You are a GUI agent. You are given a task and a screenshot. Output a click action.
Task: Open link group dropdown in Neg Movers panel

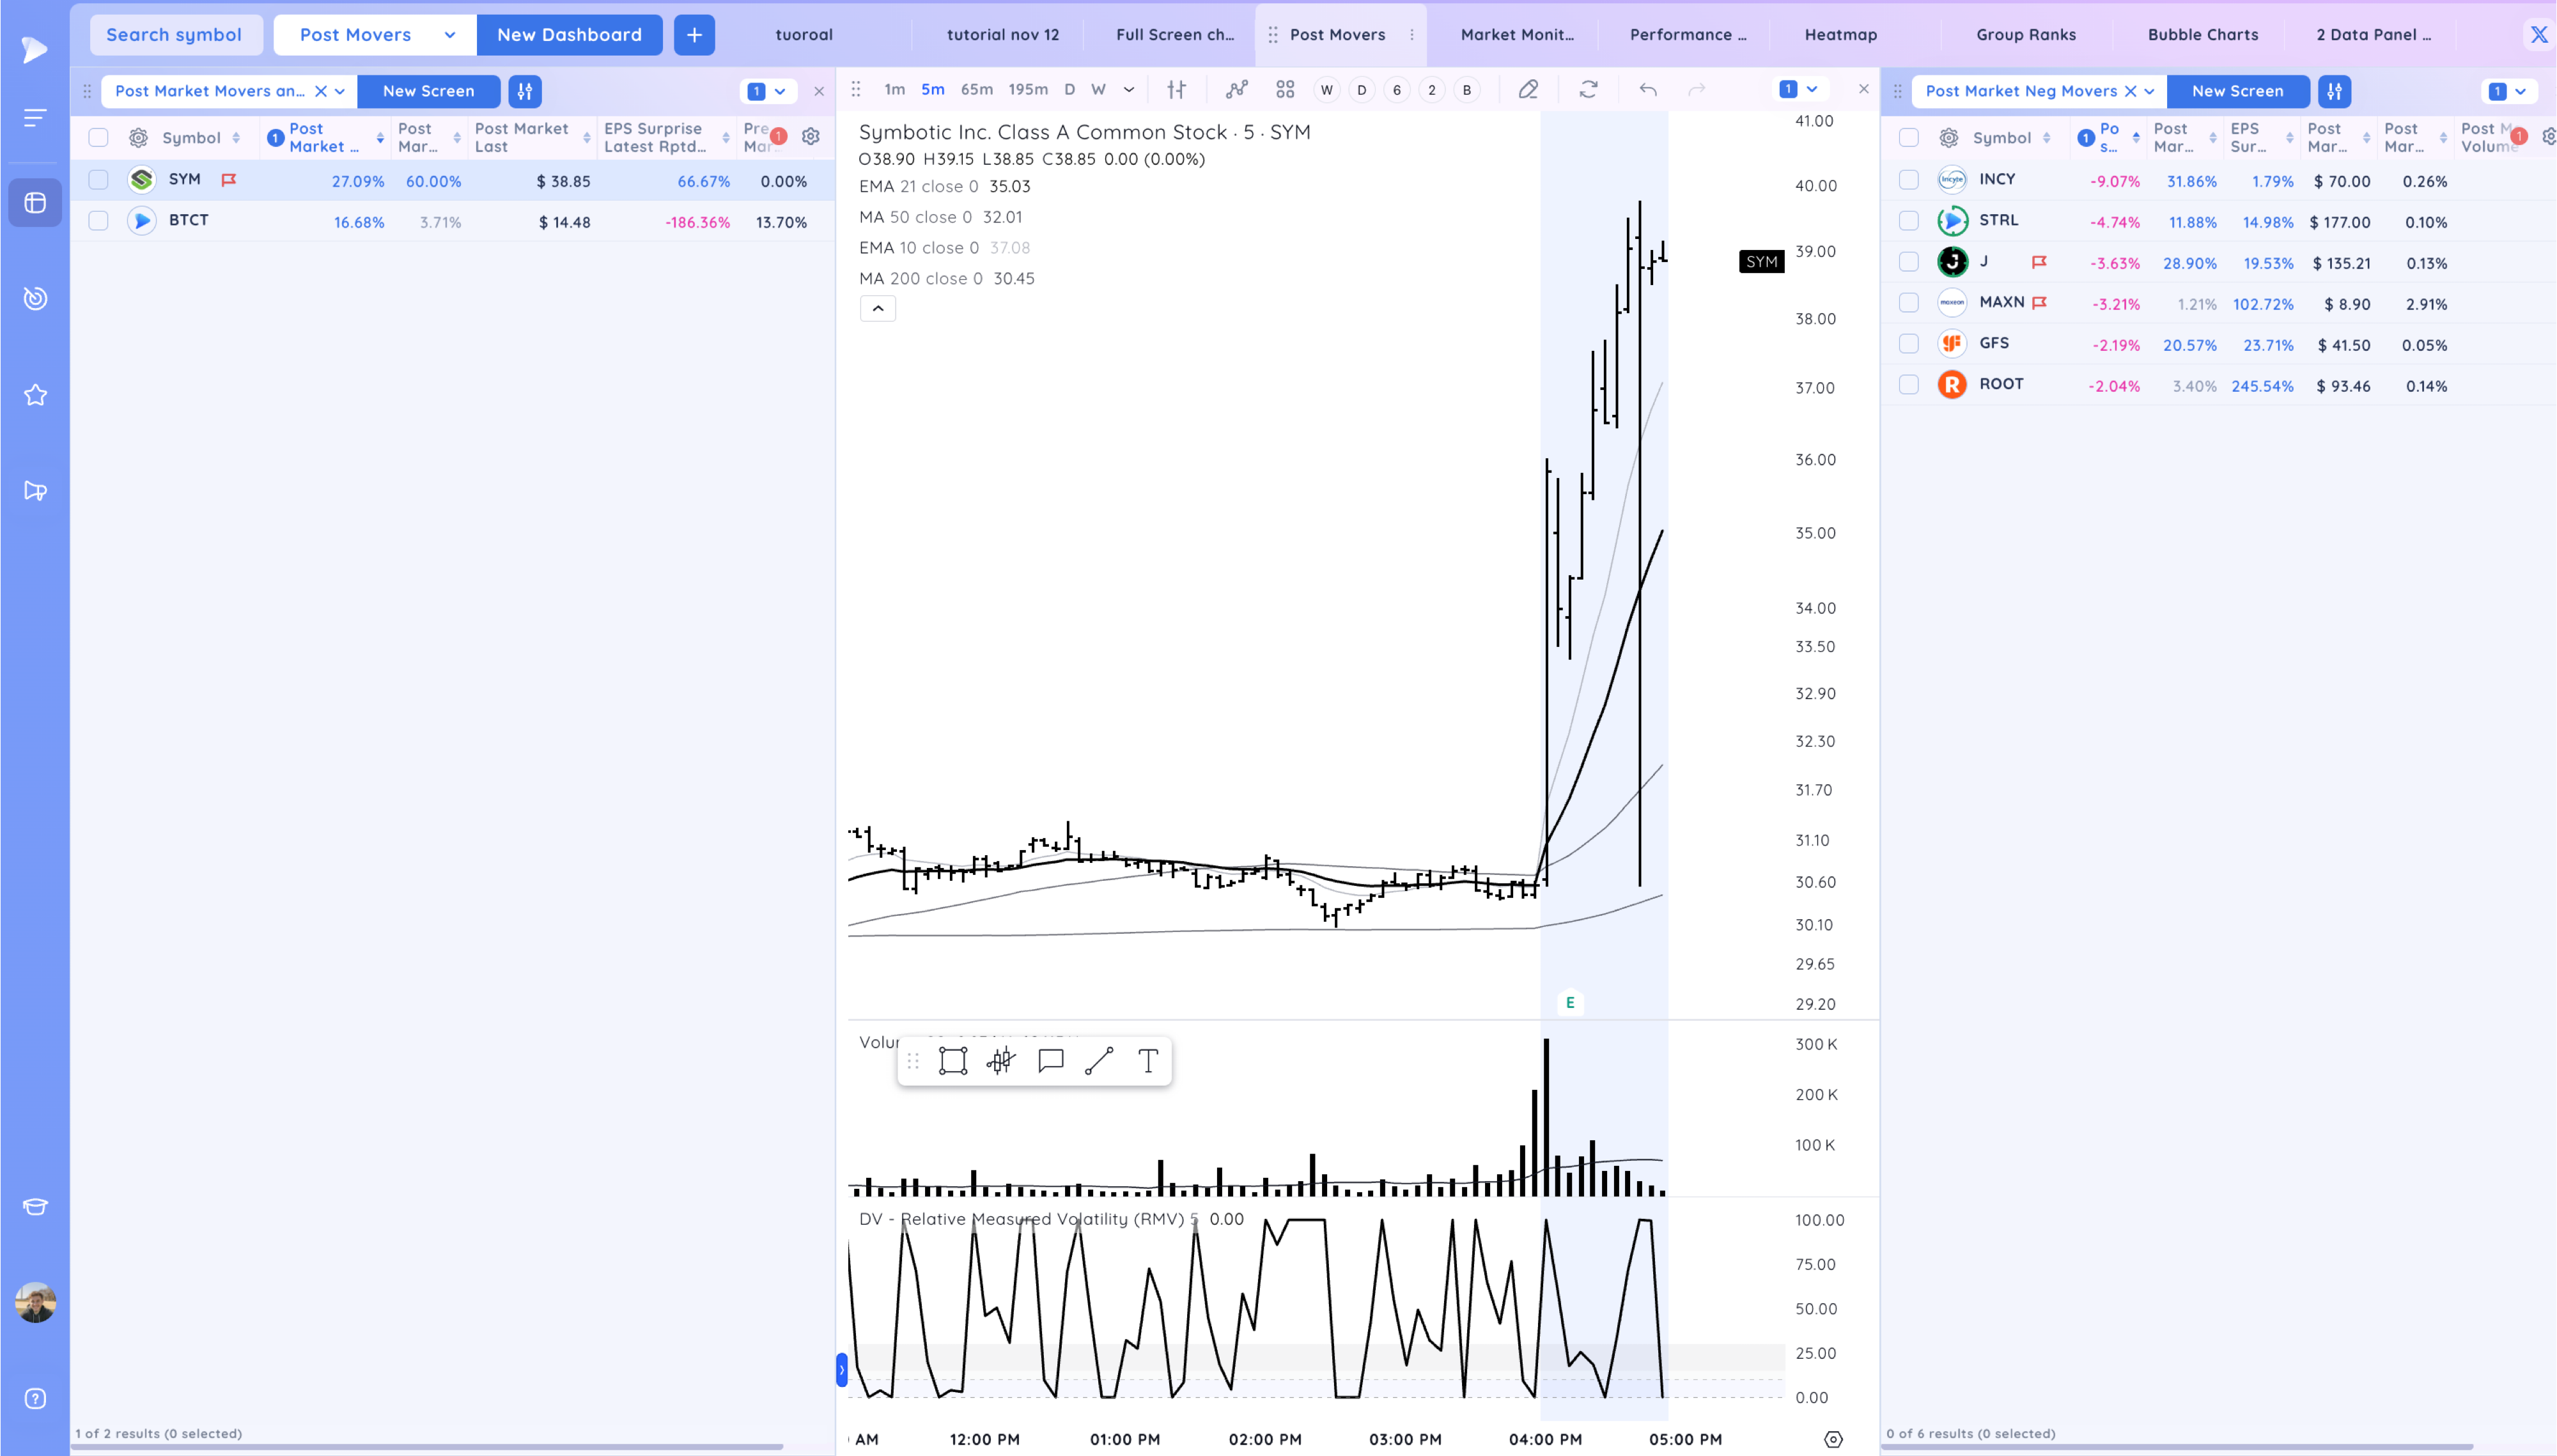[x=2509, y=91]
